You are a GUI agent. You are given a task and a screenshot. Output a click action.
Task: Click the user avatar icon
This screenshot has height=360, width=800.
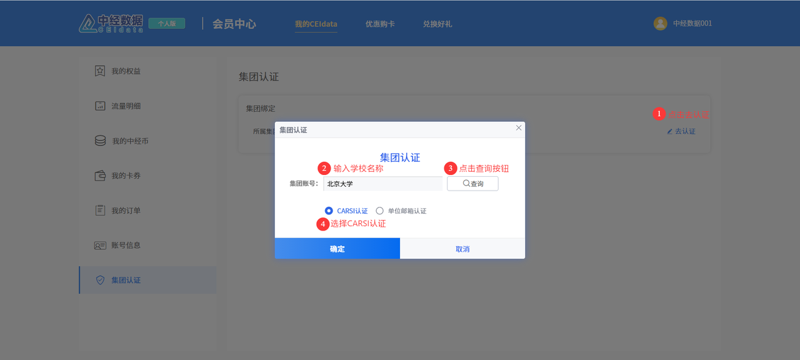(x=660, y=23)
